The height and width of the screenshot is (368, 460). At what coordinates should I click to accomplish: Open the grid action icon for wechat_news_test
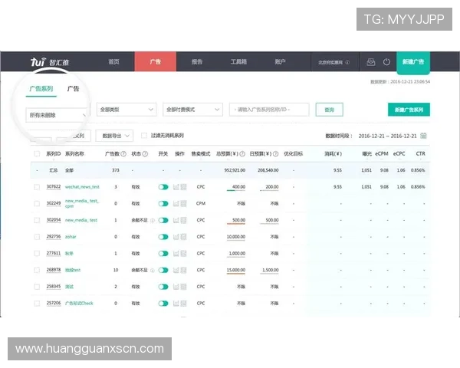pyautogui.click(x=184, y=187)
